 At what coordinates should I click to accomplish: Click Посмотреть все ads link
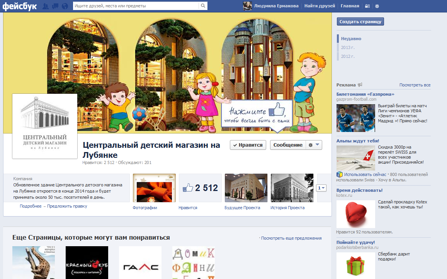click(x=415, y=85)
